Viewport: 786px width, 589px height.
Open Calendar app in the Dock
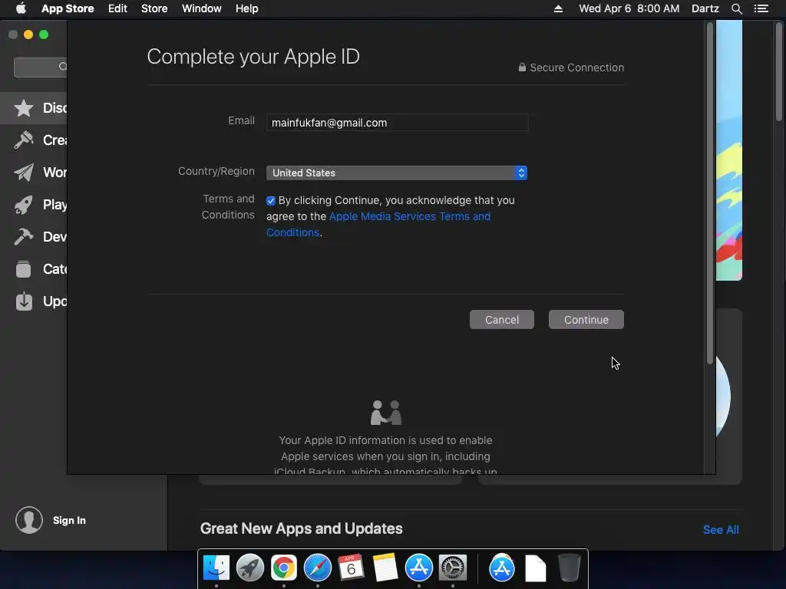[351, 568]
